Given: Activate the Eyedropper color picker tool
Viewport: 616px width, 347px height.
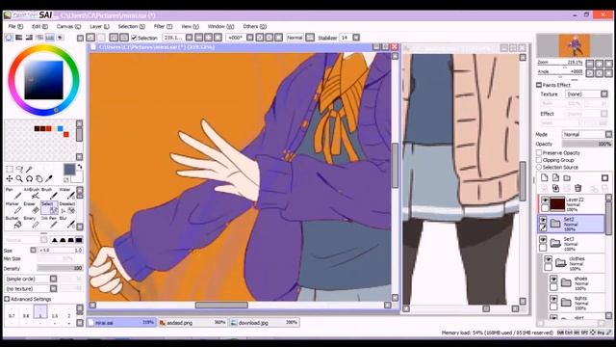Looking at the screenshot, I should coord(49,179).
